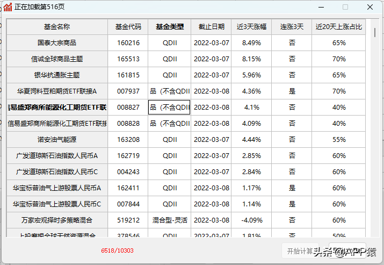Select the 万家宏观择时多策略混合 cell
384x265 pixels.
pyautogui.click(x=57, y=220)
